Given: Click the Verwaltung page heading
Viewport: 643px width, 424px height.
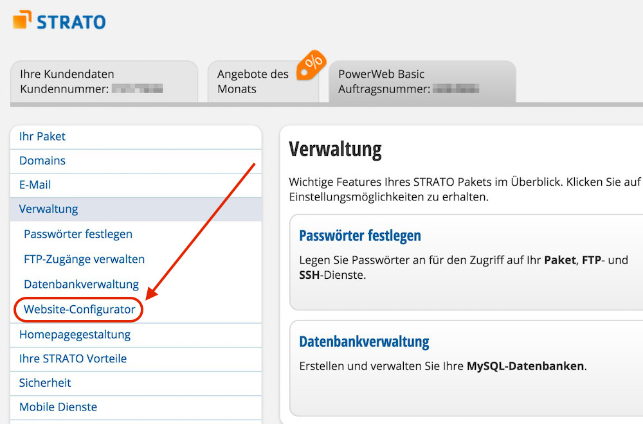Looking at the screenshot, I should pos(336,149).
